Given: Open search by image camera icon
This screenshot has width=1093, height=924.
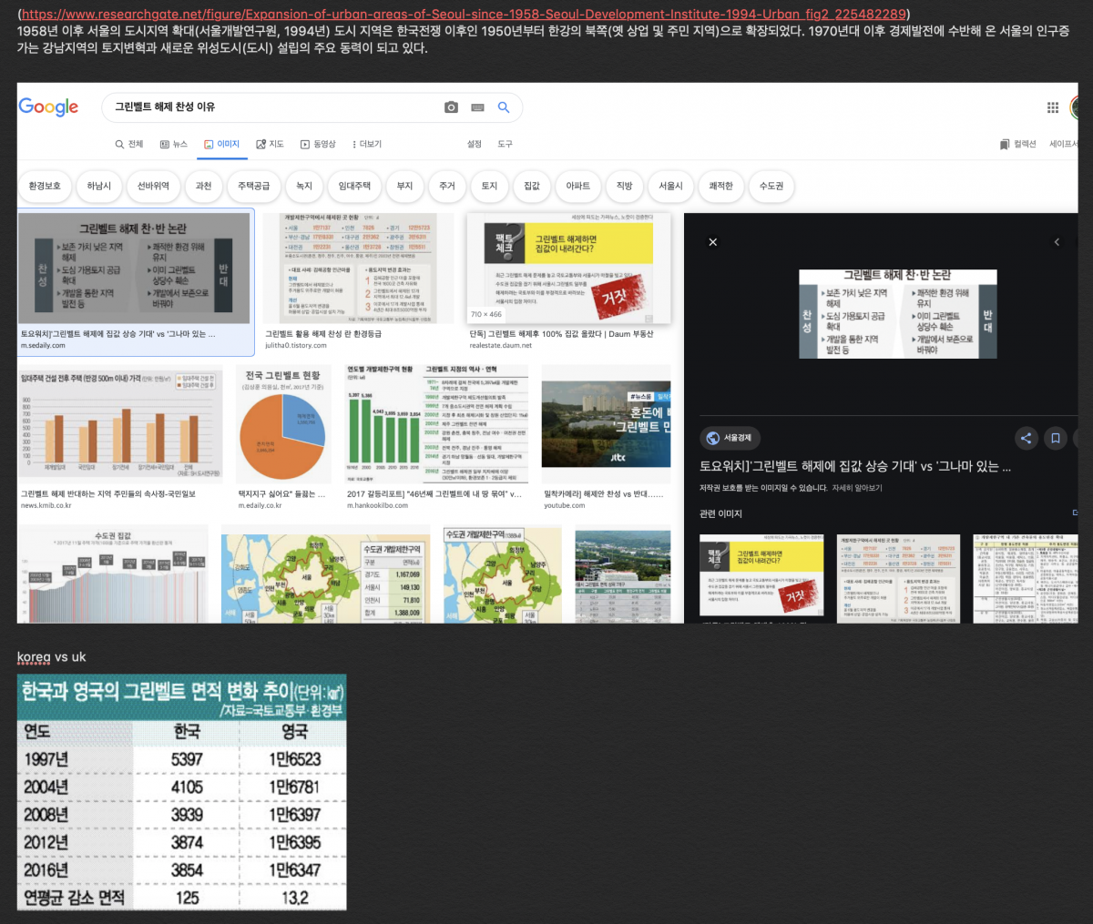Looking at the screenshot, I should (x=451, y=107).
